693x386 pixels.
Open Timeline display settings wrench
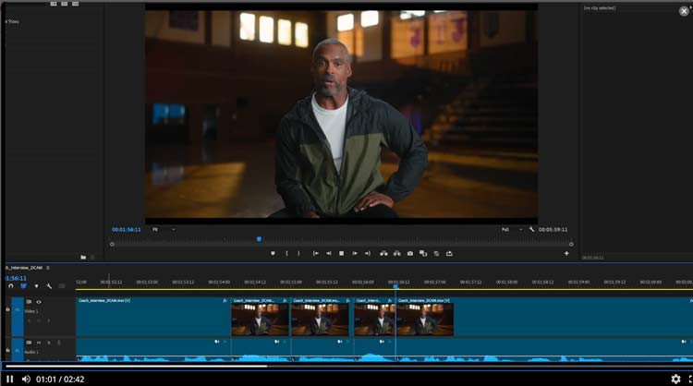49,286
